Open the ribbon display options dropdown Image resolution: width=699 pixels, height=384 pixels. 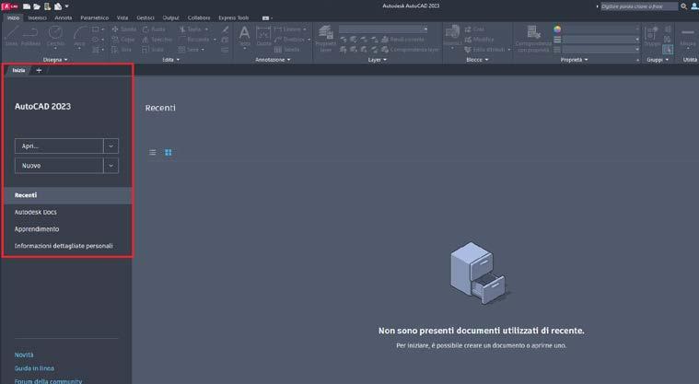(267, 17)
